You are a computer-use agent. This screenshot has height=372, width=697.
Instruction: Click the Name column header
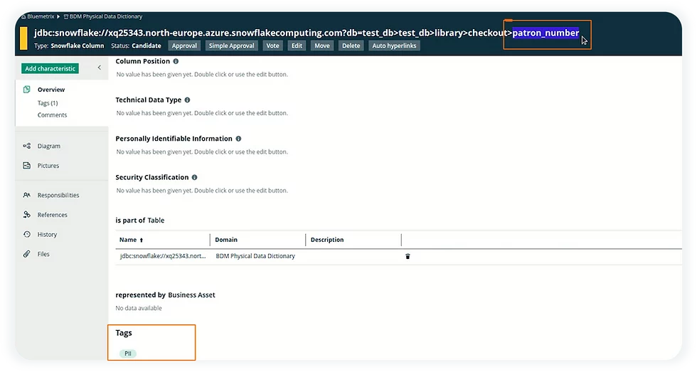pyautogui.click(x=128, y=240)
